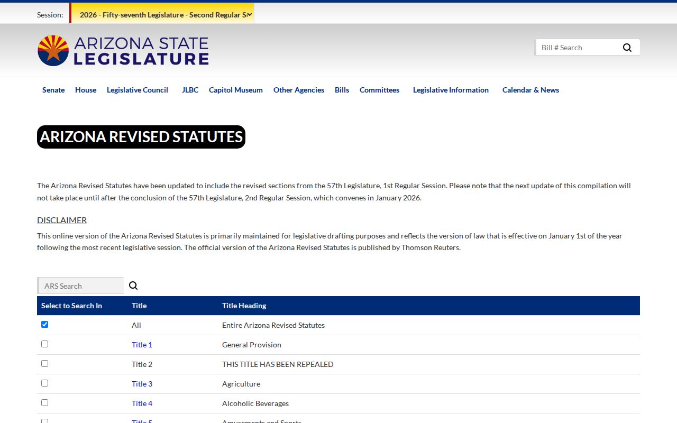Image resolution: width=677 pixels, height=423 pixels.
Task: Click the Bill # Search magnifier icon
Action: tap(627, 48)
